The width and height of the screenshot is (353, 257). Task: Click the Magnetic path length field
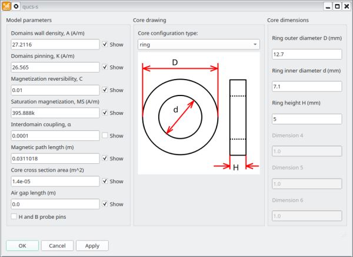[x=55, y=159]
